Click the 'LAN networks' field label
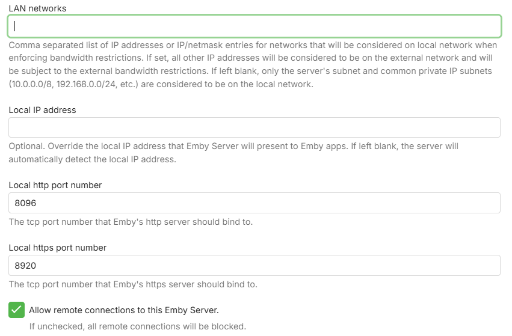The height and width of the screenshot is (336, 512). point(37,8)
